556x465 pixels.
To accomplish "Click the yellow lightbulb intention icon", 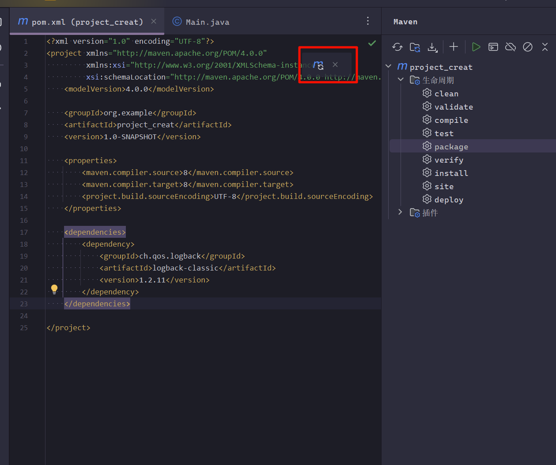I will (54, 290).
